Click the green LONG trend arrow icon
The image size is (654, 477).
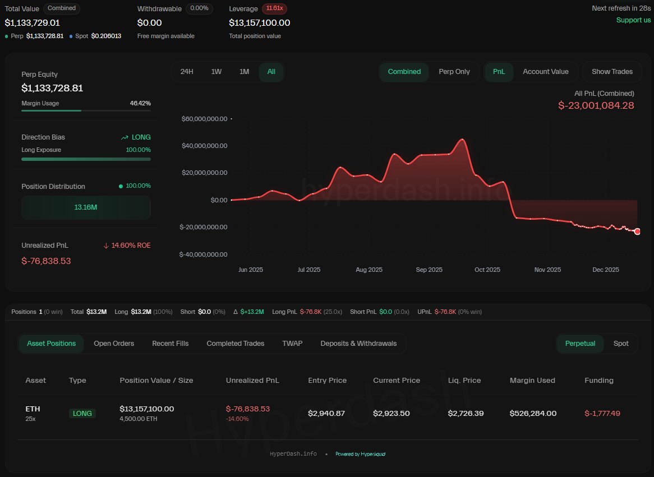[x=125, y=137]
